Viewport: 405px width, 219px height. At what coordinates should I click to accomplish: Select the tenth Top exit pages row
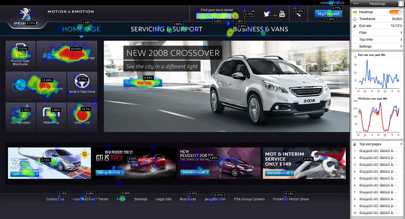pos(377,213)
